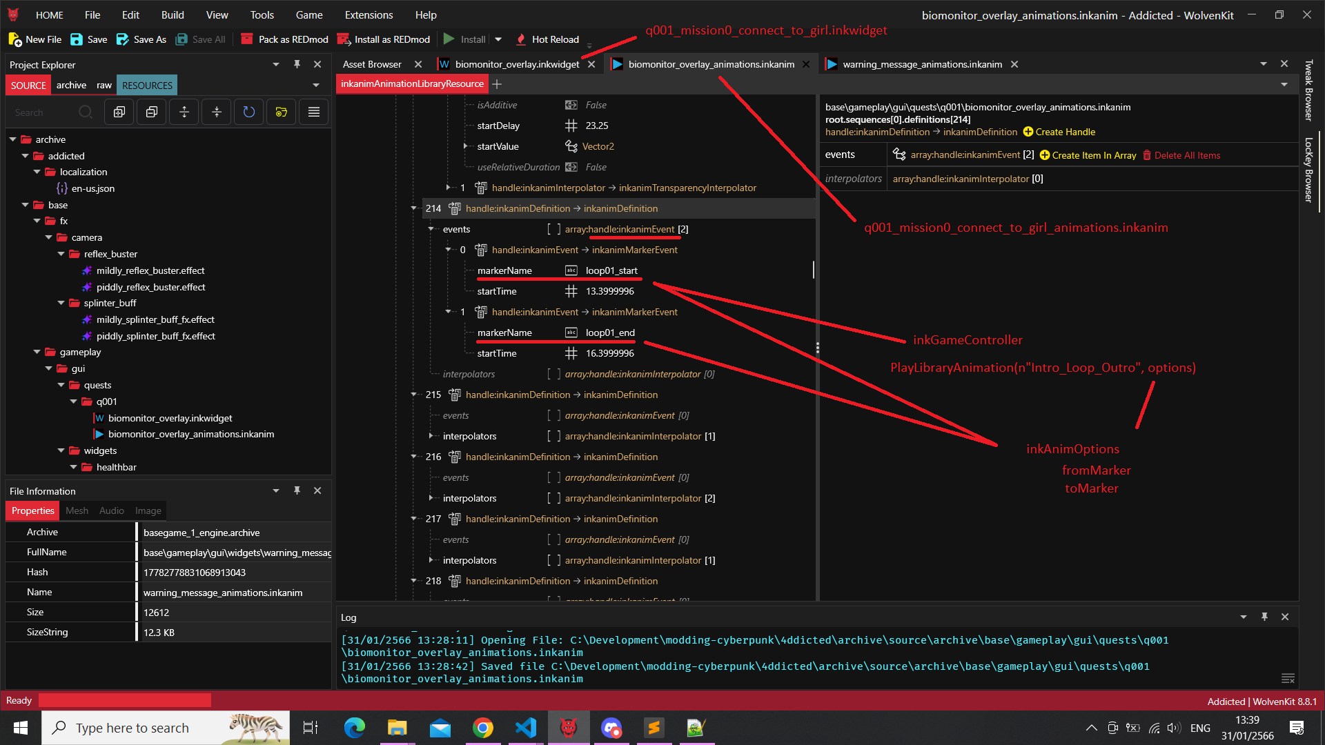Select the Mesh tab in File Information
Image resolution: width=1325 pixels, height=745 pixels.
pyautogui.click(x=77, y=510)
